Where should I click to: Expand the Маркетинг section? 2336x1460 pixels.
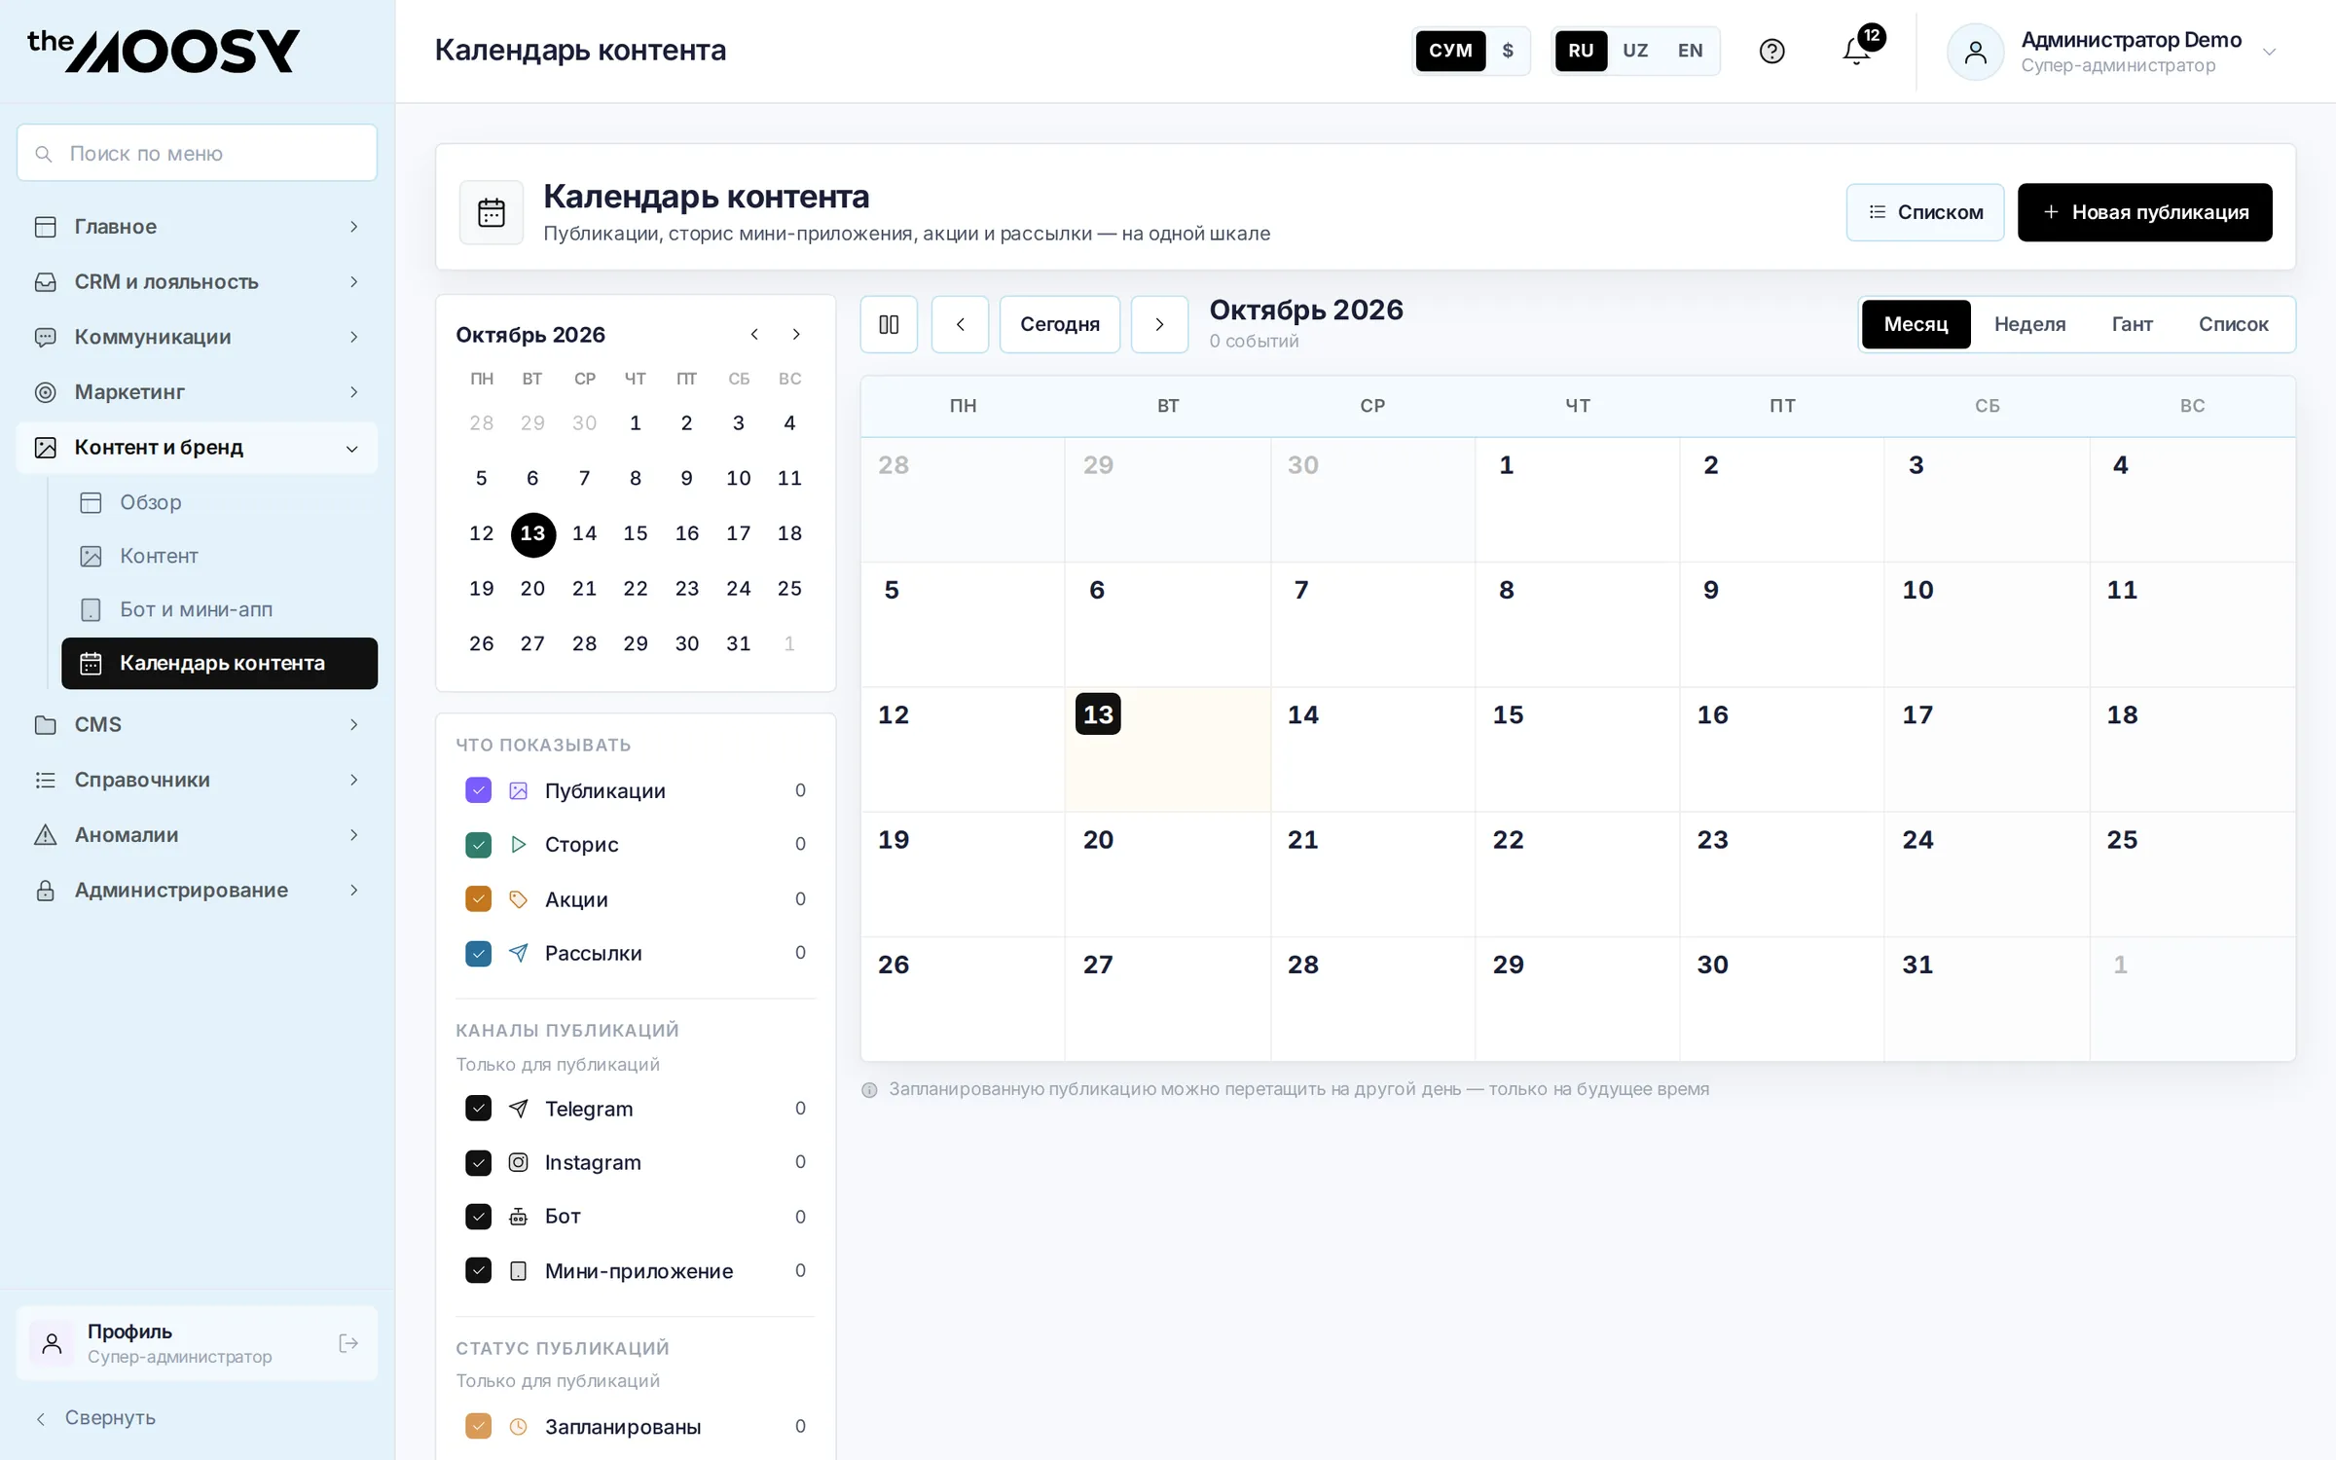coord(197,392)
